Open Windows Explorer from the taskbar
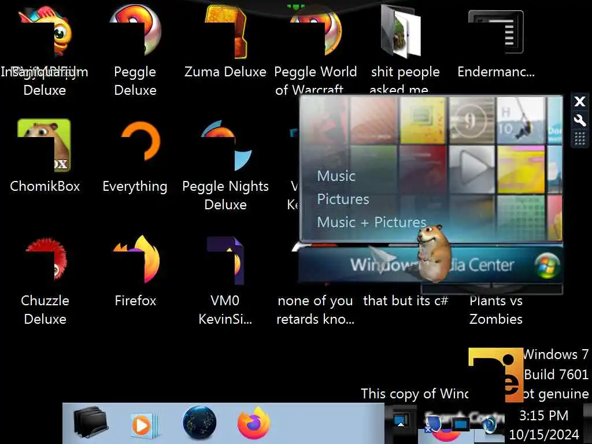This screenshot has height=444, width=592. point(91,423)
